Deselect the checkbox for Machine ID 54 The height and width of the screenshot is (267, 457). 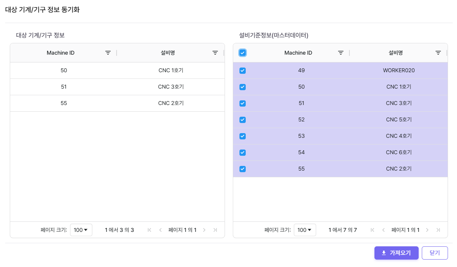pos(243,153)
